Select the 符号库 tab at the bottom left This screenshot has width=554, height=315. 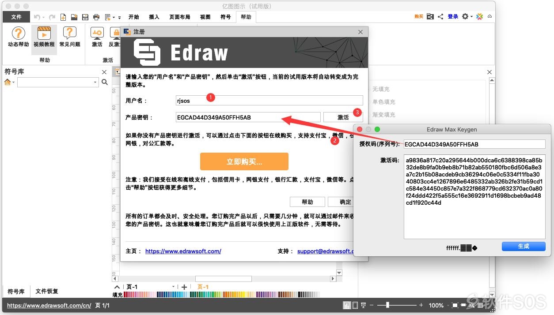click(x=16, y=291)
